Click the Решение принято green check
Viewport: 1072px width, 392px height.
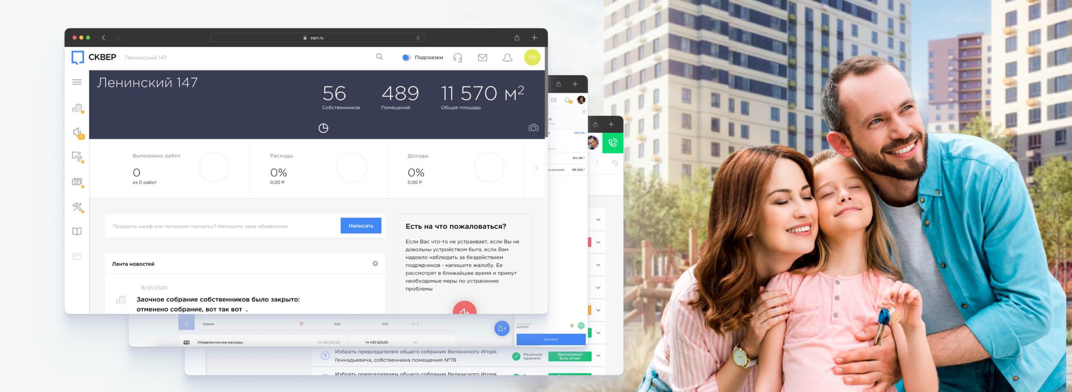(x=516, y=356)
